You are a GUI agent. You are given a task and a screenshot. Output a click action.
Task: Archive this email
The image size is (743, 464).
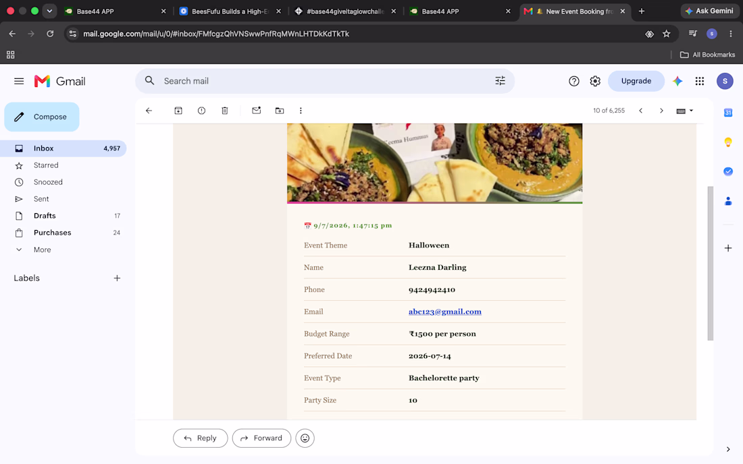pyautogui.click(x=178, y=111)
